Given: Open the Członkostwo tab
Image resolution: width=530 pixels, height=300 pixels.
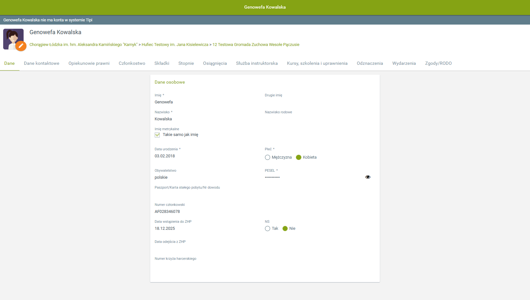Looking at the screenshot, I should (x=132, y=63).
